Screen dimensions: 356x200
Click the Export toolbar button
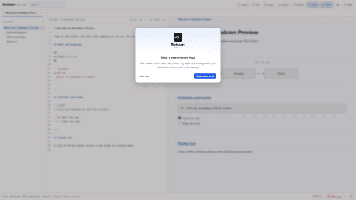283,5
